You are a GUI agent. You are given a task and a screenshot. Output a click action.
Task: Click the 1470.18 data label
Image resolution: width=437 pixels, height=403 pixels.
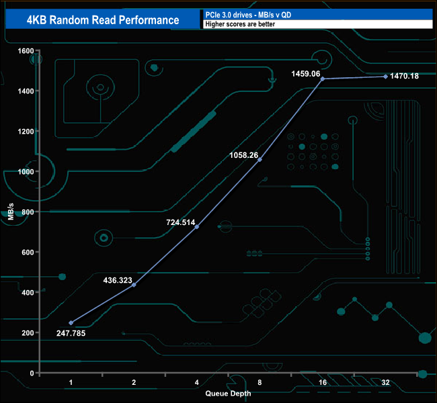click(405, 76)
